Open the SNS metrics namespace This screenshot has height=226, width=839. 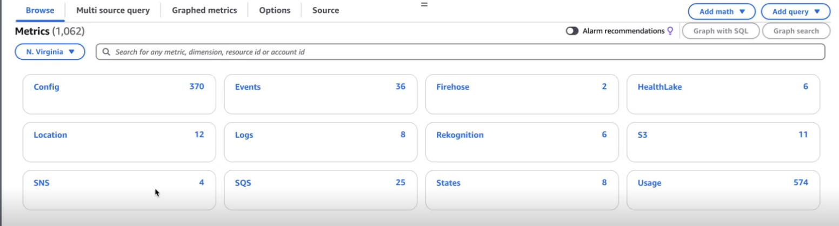tap(119, 190)
